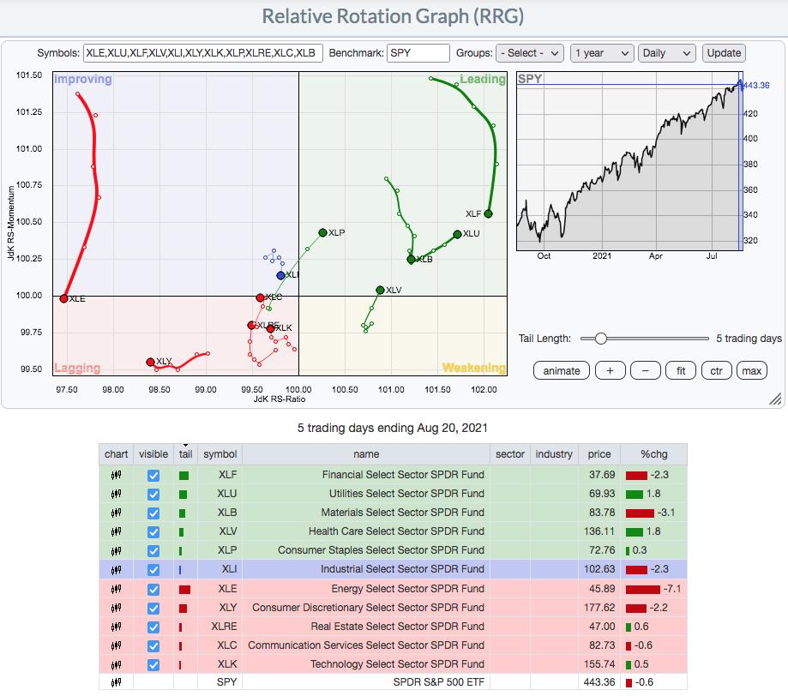Open chart icon for XLP row
Image resolution: width=788 pixels, height=696 pixels.
116,551
